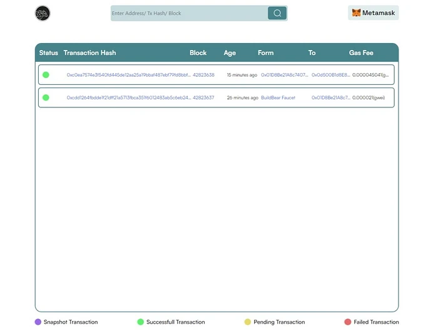Open transaction hash starting with 0xc0ea7574
Image resolution: width=438 pixels, height=336 pixels.
pyautogui.click(x=128, y=75)
